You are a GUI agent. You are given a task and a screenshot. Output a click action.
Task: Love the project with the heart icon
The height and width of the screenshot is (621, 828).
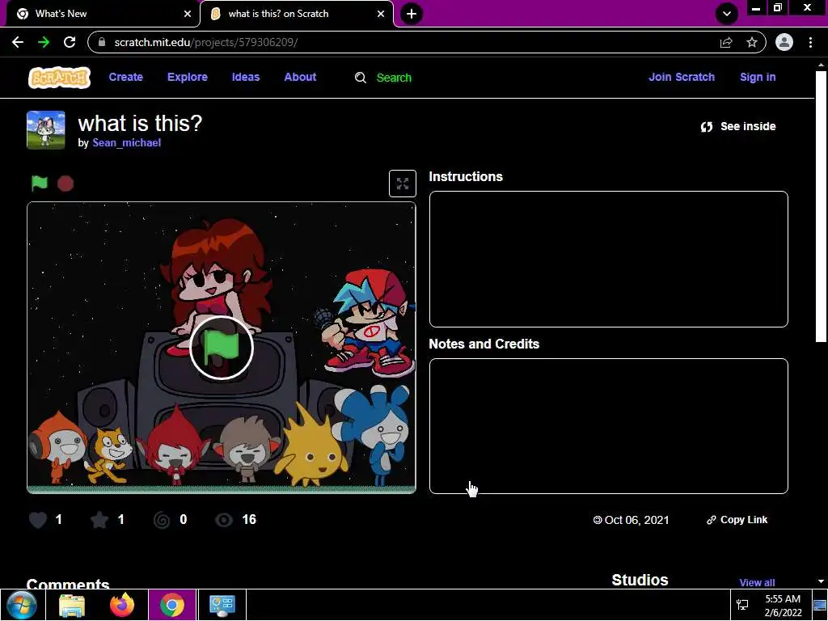tap(38, 520)
